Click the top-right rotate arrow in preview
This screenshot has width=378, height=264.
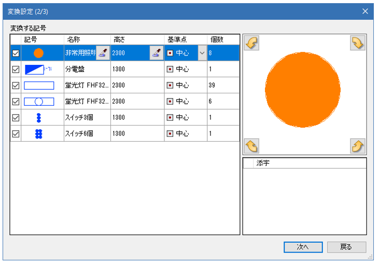(x=358, y=44)
